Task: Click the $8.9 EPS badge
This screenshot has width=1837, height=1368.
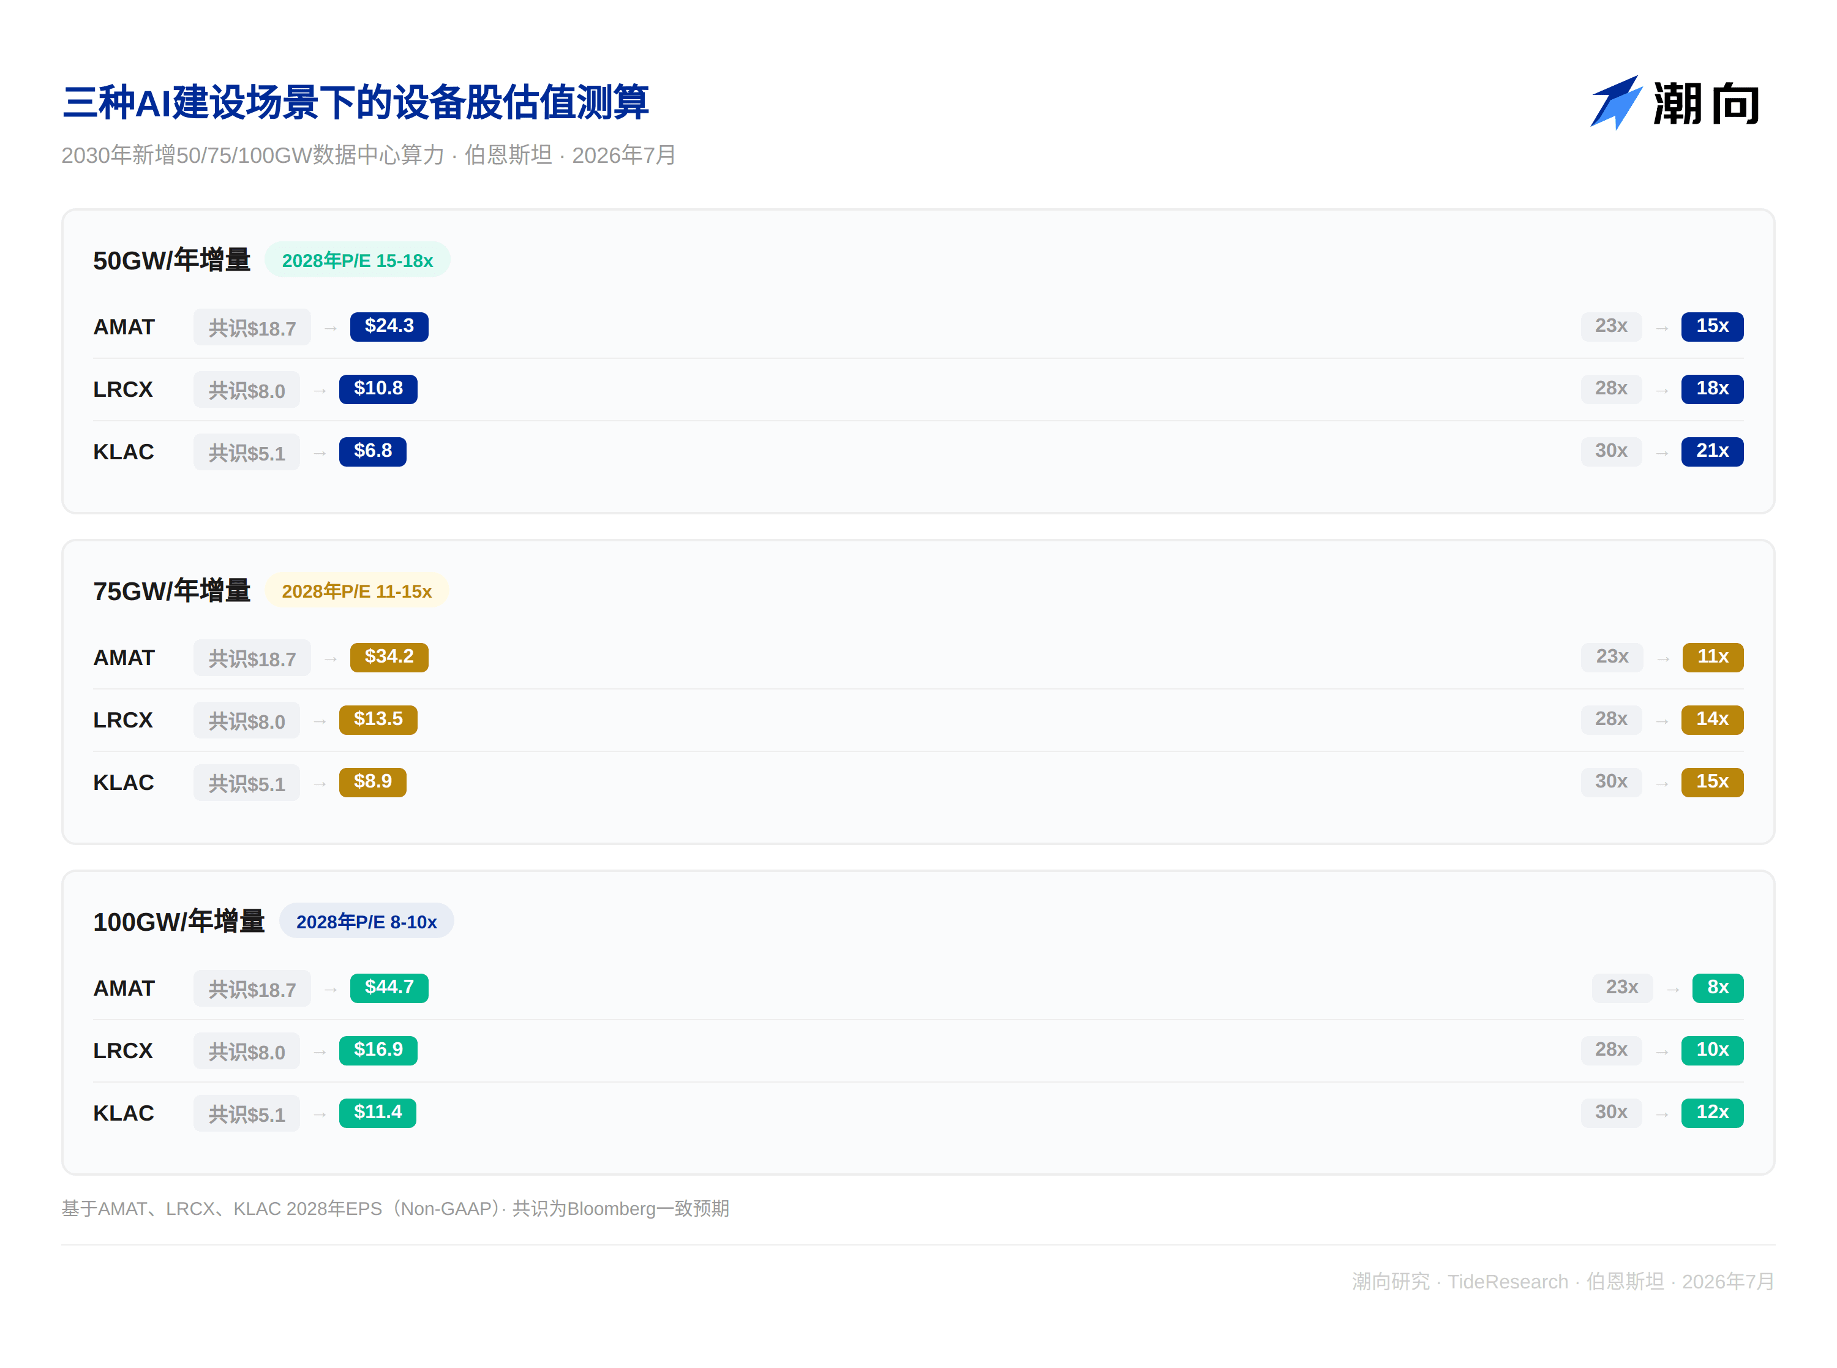Action: (x=372, y=782)
